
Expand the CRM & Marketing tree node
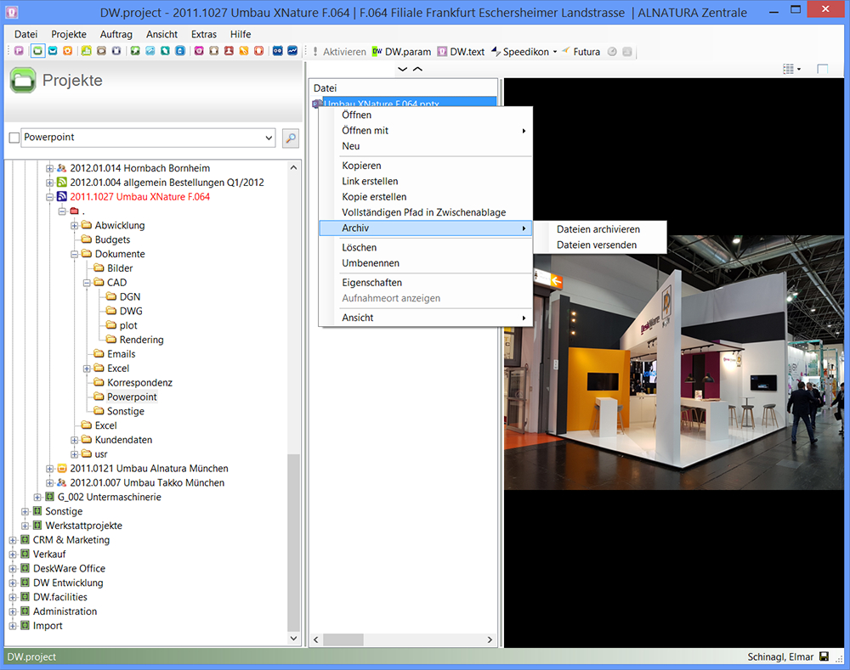(13, 540)
